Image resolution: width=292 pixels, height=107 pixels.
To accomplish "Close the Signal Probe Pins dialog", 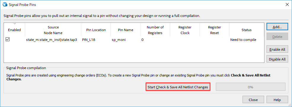I will tap(253, 100).
